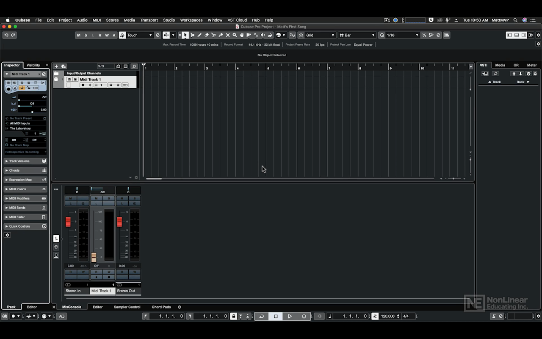Open the lower zone tab settings gear
542x339 pixels.
pyautogui.click(x=180, y=307)
